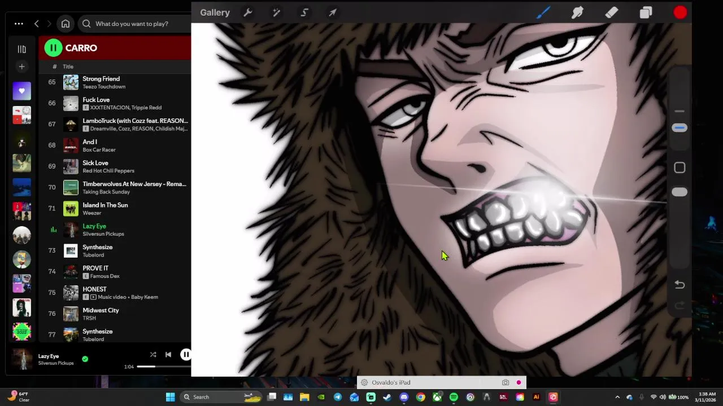Select the song 'PROVE IT'

(95, 268)
